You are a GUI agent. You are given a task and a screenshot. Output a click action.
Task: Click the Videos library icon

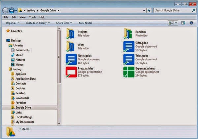[x=13, y=65]
